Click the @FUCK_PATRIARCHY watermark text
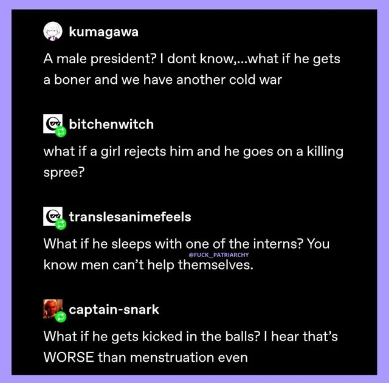 click(219, 255)
